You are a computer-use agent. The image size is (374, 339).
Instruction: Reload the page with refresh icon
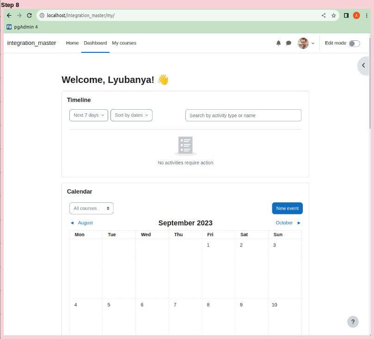click(29, 16)
